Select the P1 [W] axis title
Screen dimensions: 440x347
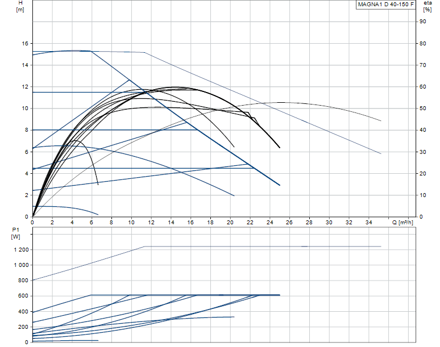point(16,233)
